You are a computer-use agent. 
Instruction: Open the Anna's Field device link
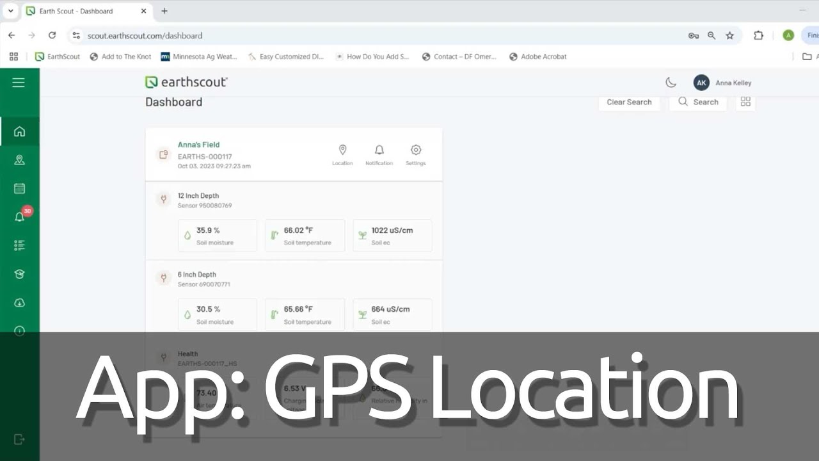point(198,145)
